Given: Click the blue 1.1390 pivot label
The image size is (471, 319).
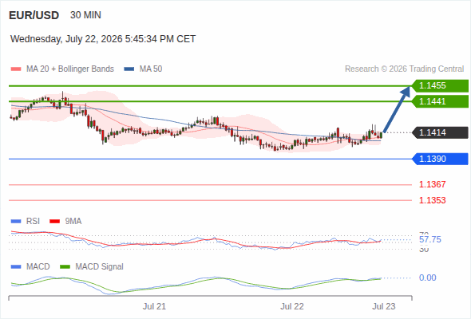Looking at the screenshot, I should click(x=440, y=159).
